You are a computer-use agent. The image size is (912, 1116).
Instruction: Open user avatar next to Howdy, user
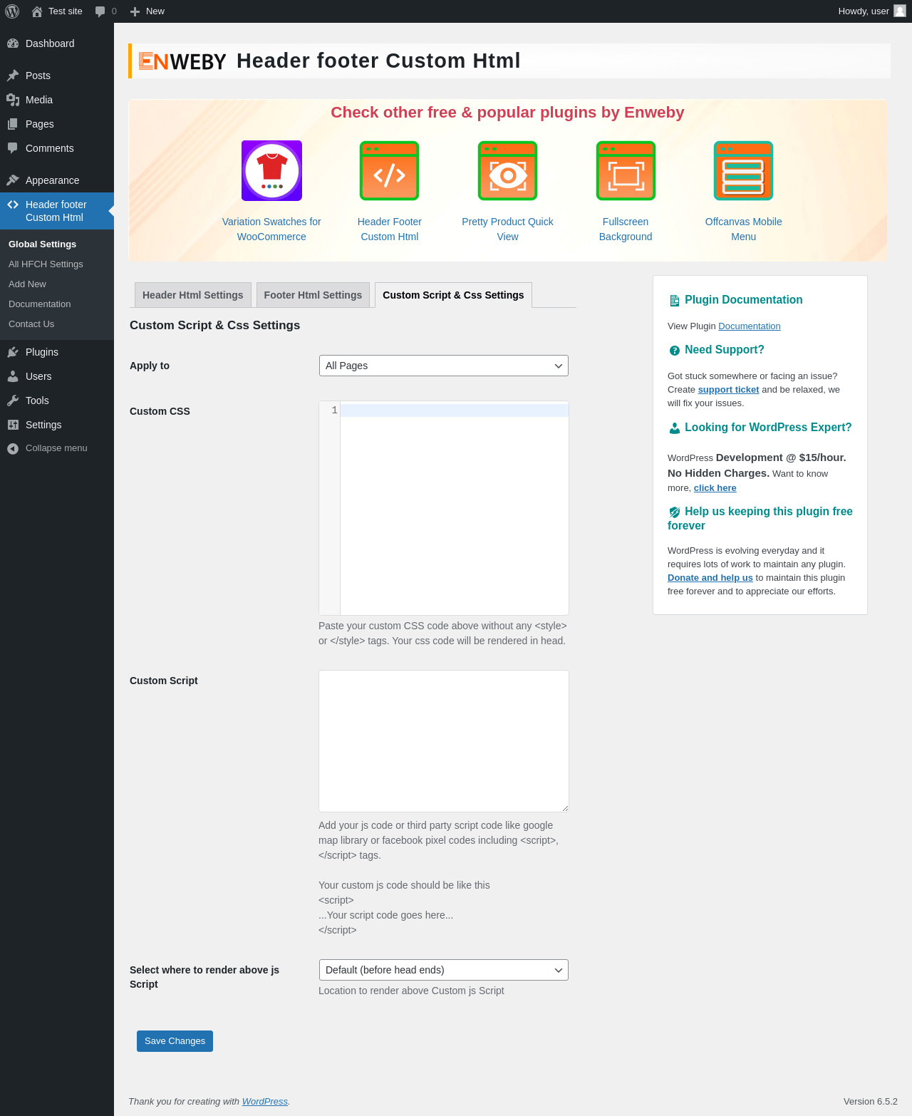pyautogui.click(x=900, y=11)
